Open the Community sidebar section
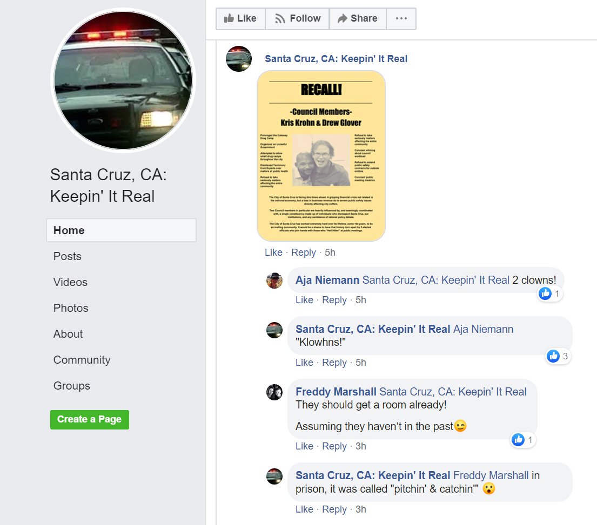Viewport: 597px width, 525px height. pyautogui.click(x=82, y=360)
